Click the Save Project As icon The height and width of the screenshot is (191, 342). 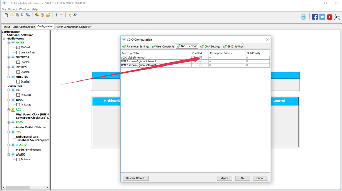pyautogui.click(x=28, y=15)
